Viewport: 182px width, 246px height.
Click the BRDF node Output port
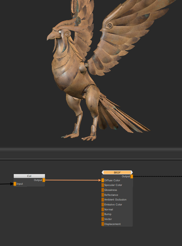pyautogui.click(x=132, y=176)
